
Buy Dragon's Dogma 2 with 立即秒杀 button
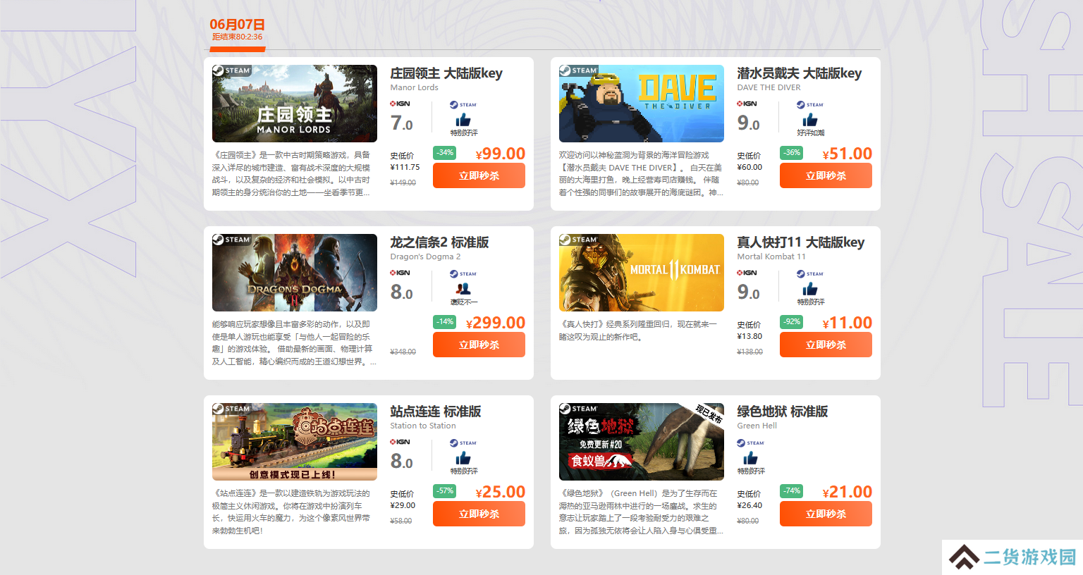[479, 345]
